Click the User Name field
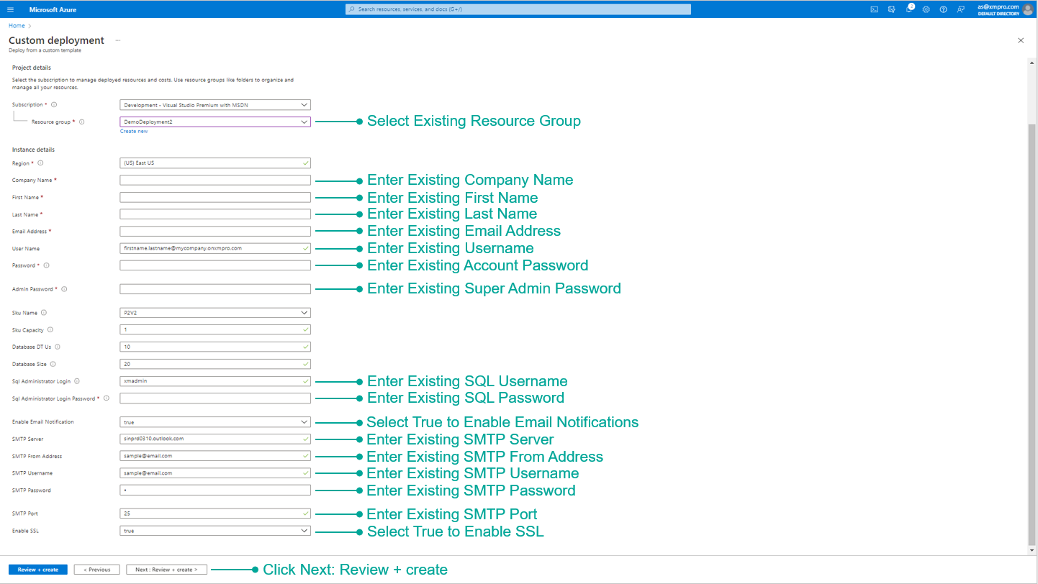 [x=215, y=248]
